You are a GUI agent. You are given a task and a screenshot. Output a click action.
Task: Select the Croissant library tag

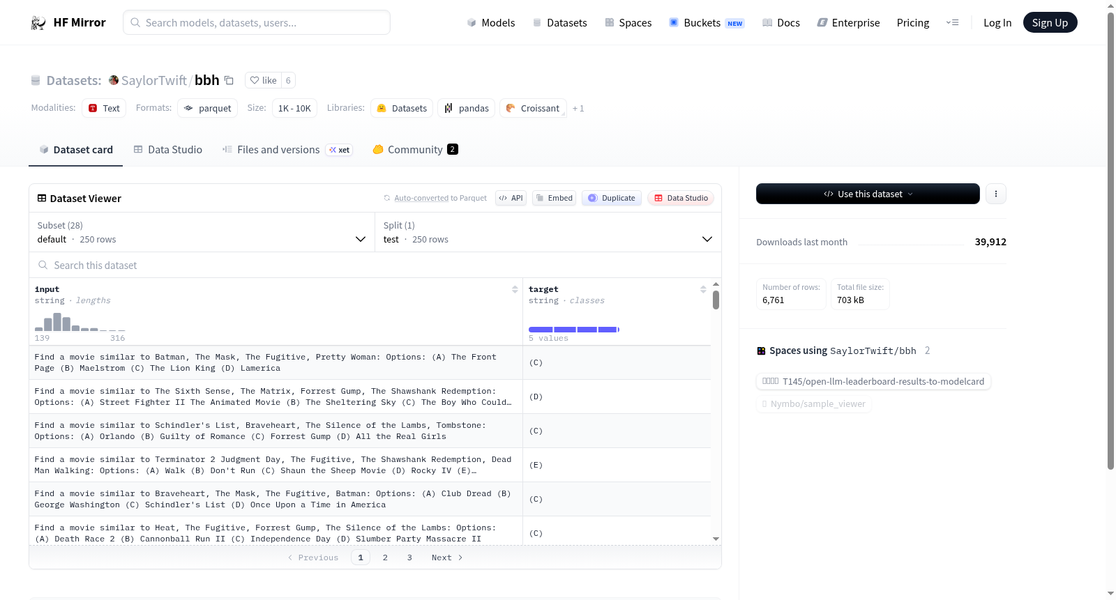coord(533,108)
